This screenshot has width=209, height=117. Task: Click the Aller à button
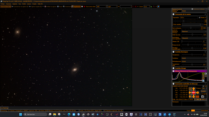point(204,99)
